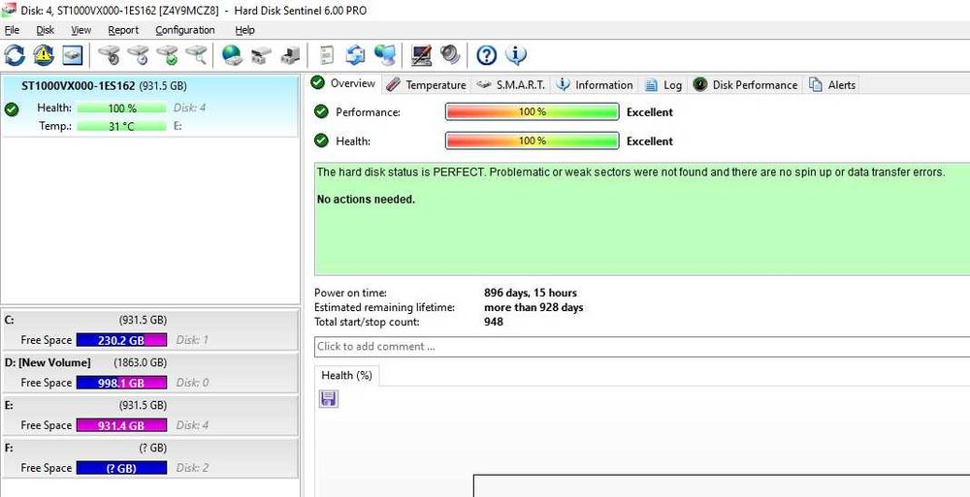
Task: Click the Performance 100 % gradient bar
Action: 532,111
